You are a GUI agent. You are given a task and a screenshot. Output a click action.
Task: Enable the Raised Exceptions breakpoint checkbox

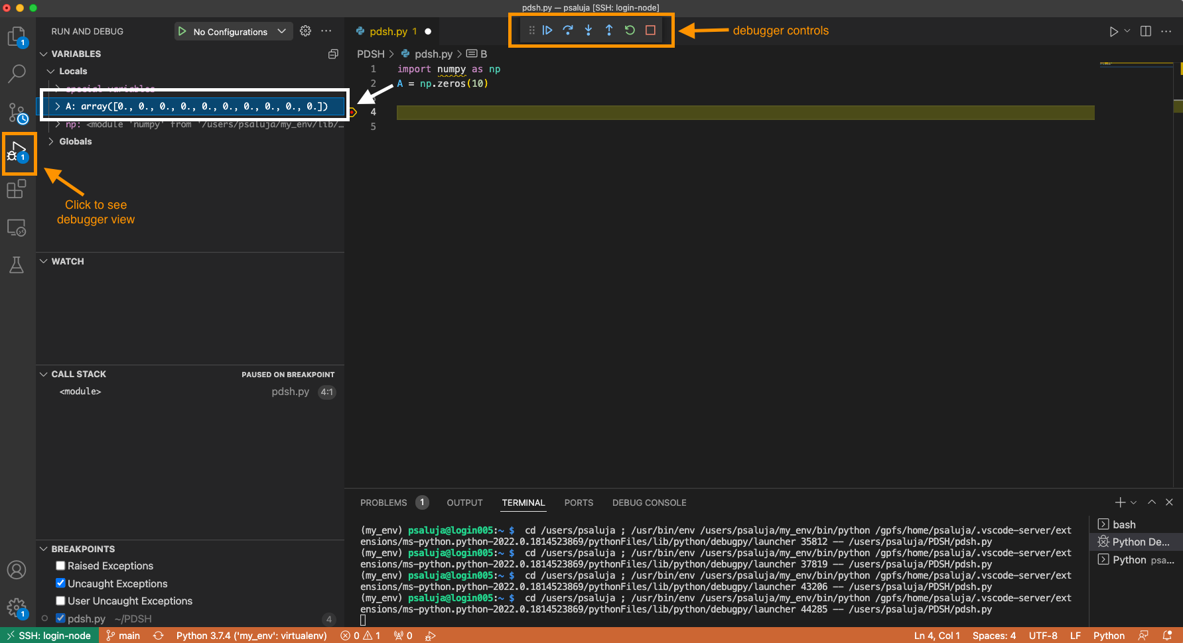[60, 566]
